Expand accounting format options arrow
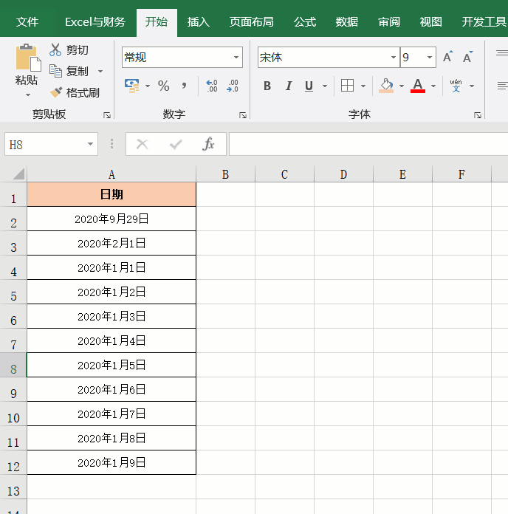Viewport: 508px width, 514px height. [148, 86]
